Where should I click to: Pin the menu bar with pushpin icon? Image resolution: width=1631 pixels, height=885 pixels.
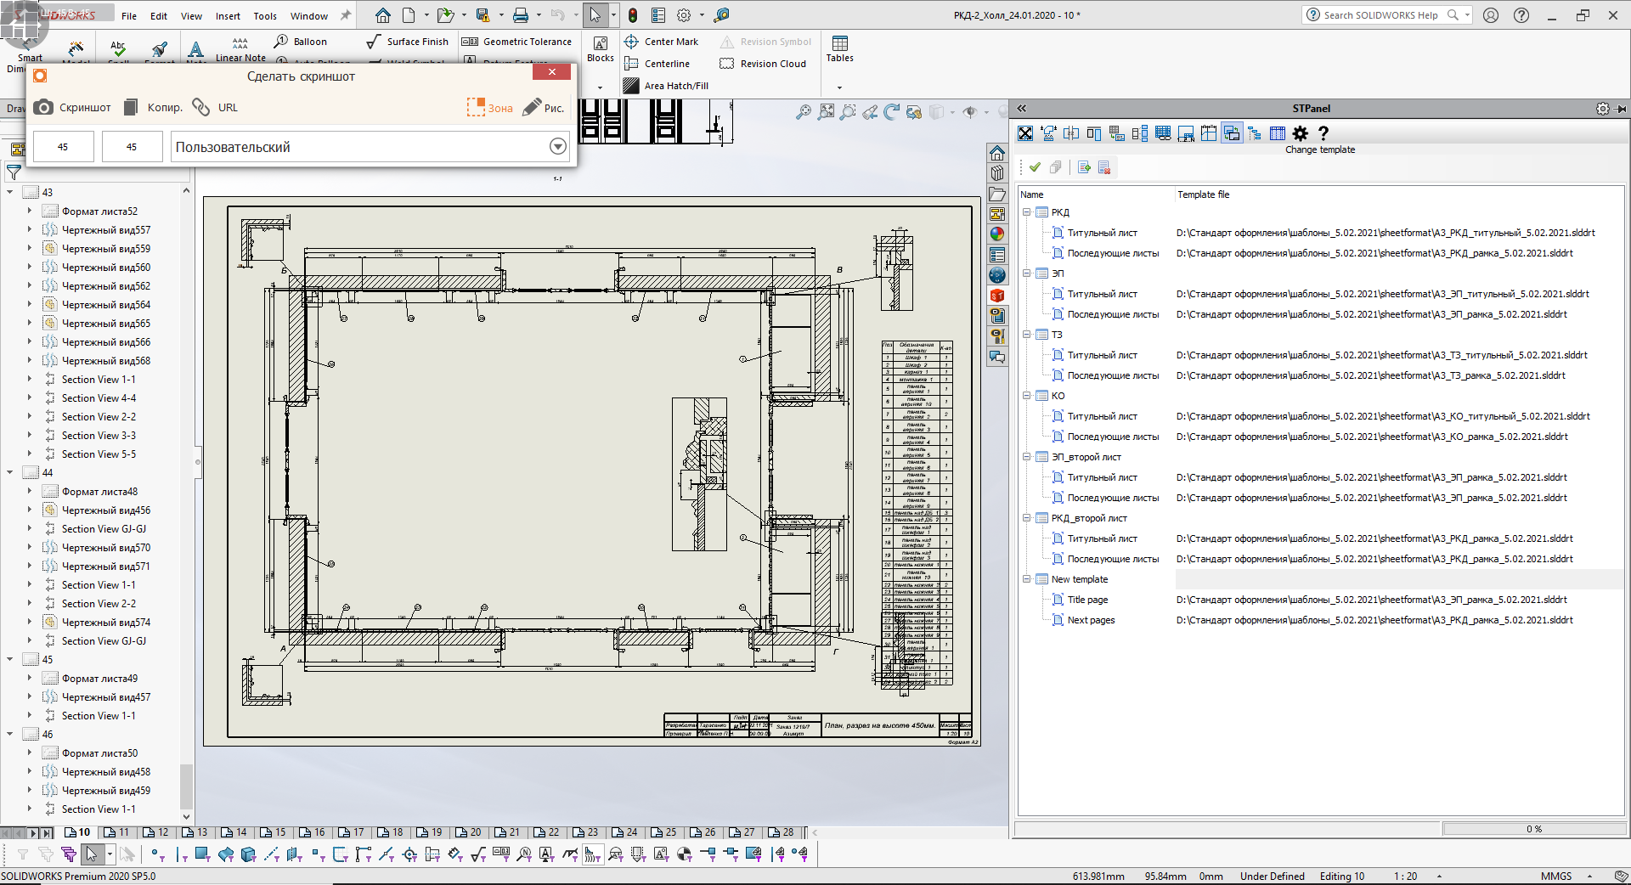point(345,15)
